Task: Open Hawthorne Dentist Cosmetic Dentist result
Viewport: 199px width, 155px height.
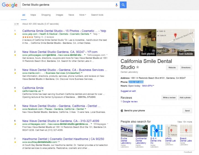Action: pos(63,139)
